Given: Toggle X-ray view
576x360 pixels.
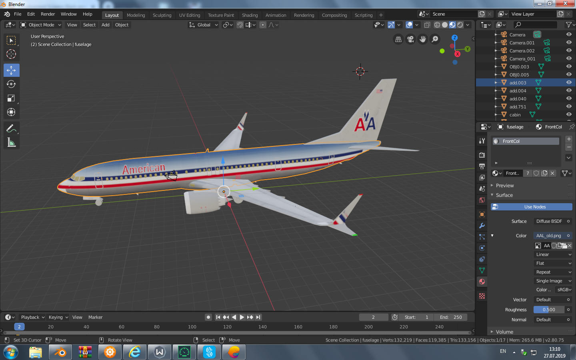Looking at the screenshot, I should [x=427, y=25].
